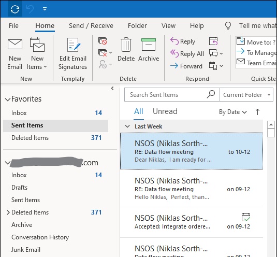Open the IM reply dropdown icon
The width and height of the screenshot is (277, 257).
[x=216, y=53]
